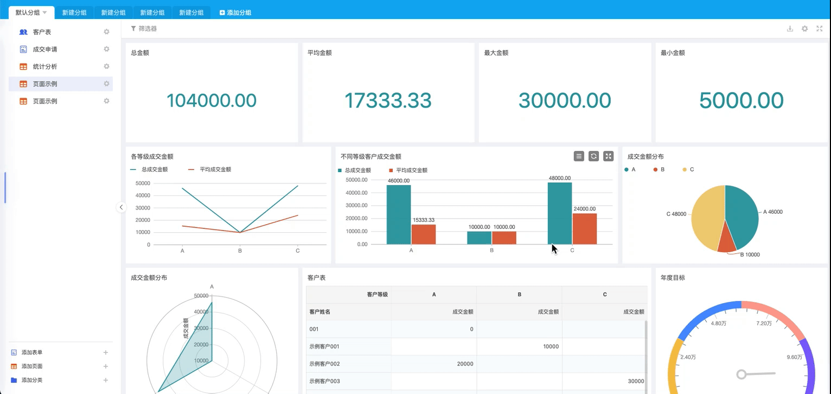Open the bar chart card's list menu icon
Viewport: 831px width, 394px height.
579,156
